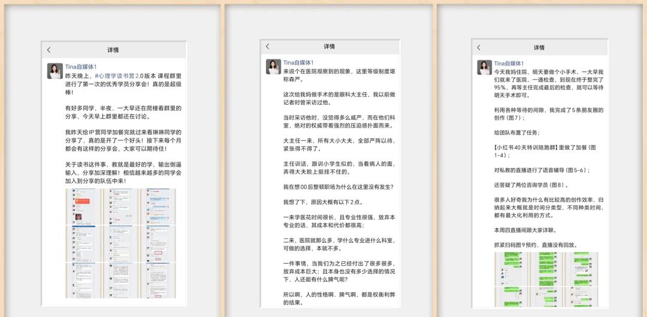
Task: Click the 详情 title above the 读书营 post
Action: tap(113, 50)
